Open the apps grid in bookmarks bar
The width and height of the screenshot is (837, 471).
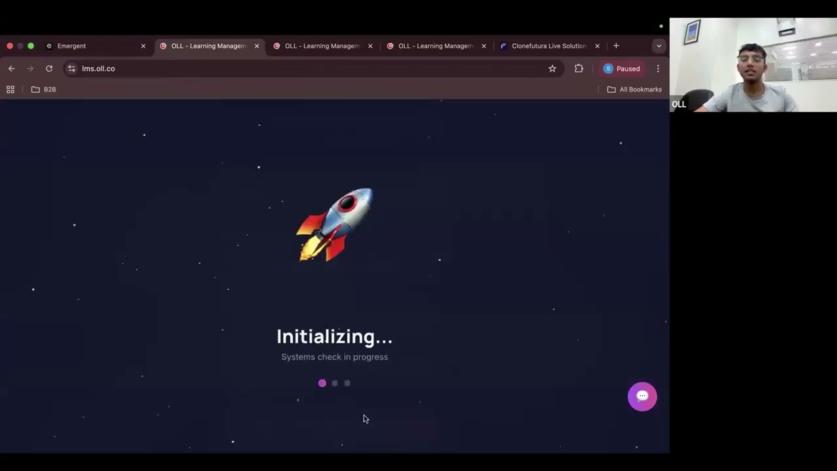coord(10,90)
